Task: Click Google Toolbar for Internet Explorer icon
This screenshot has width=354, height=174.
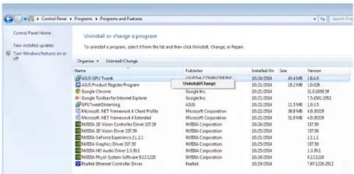Action: (78, 98)
